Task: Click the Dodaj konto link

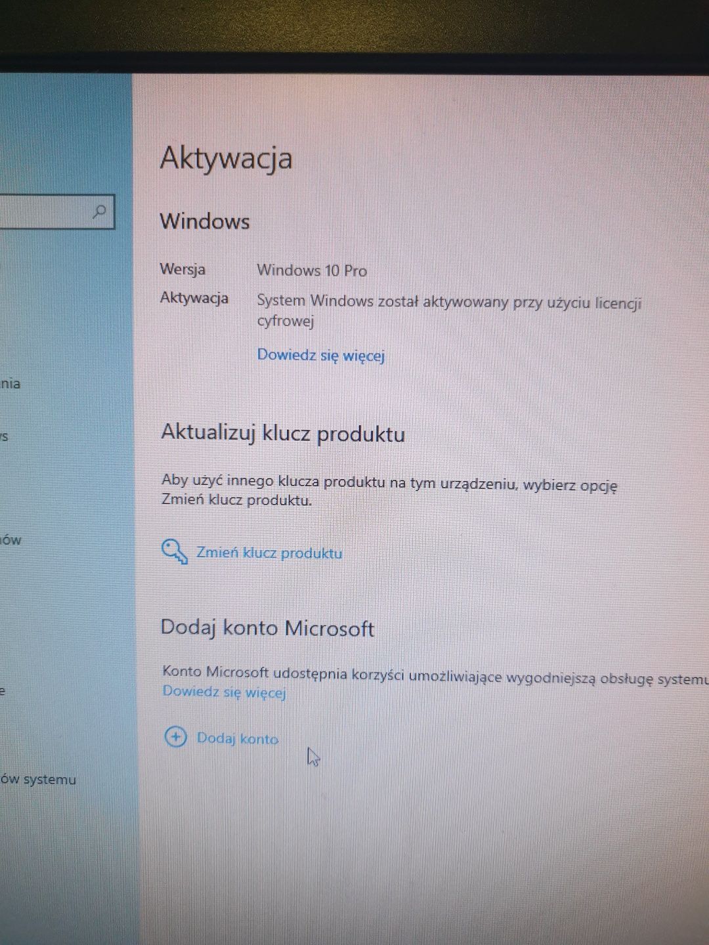Action: (x=238, y=739)
